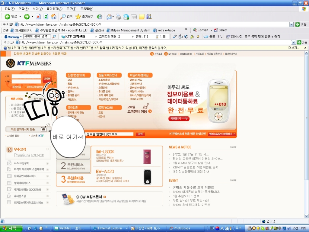309x232 pixels.
Task: Expand the links bar overflow chevron
Action: point(186,29)
